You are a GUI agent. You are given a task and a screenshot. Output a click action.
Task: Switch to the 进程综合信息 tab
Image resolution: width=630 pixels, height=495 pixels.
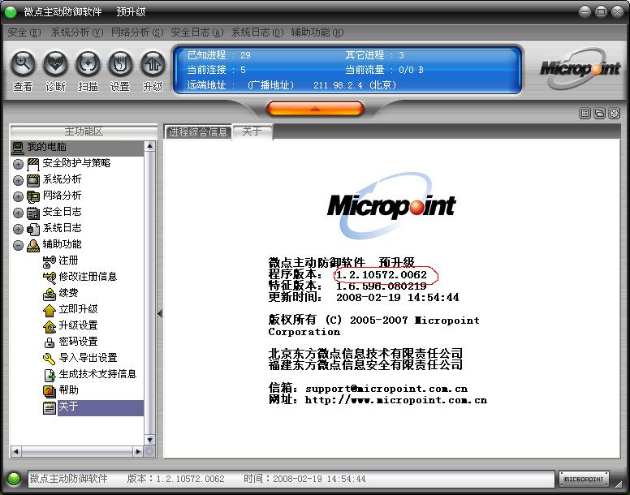point(197,131)
